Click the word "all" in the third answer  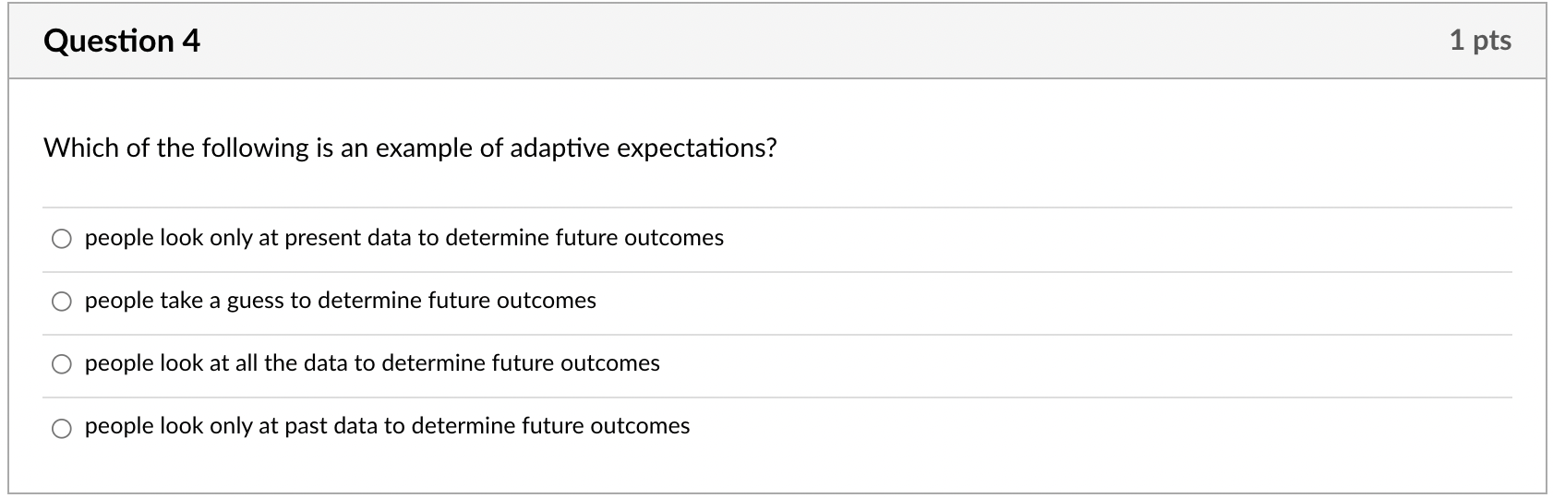(247, 363)
